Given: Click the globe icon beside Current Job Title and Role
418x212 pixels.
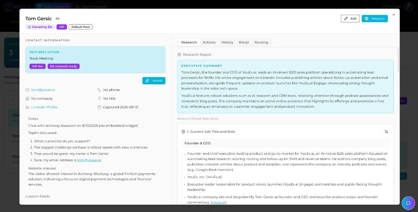Looking at the screenshot, I should click(x=183, y=132).
